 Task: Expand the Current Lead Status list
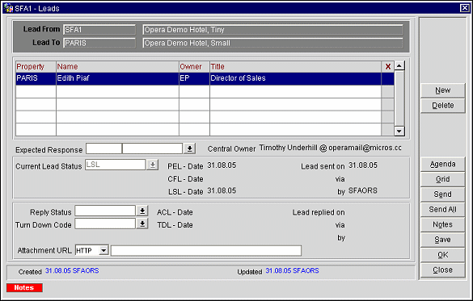point(153,165)
